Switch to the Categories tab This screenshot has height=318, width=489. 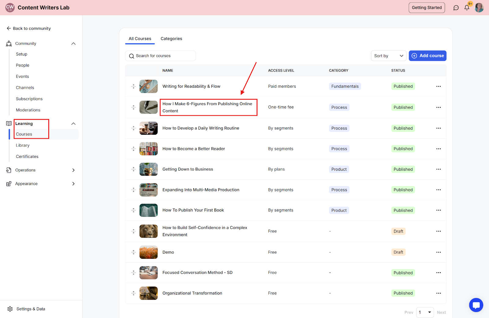pos(171,39)
